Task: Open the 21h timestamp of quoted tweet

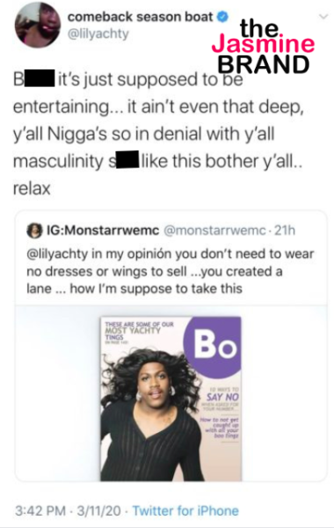Action: (x=285, y=231)
